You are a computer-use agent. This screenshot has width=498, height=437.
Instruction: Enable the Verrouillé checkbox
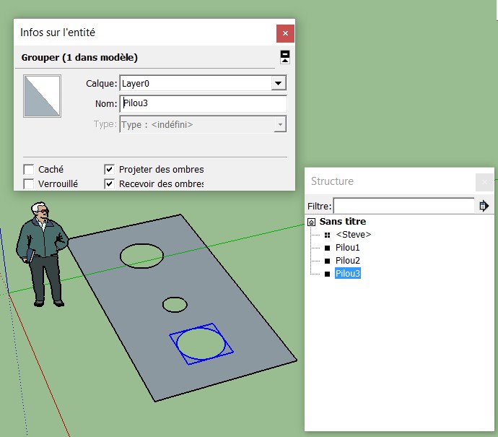29,184
